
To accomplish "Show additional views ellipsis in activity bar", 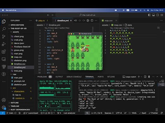I will point(4,82).
